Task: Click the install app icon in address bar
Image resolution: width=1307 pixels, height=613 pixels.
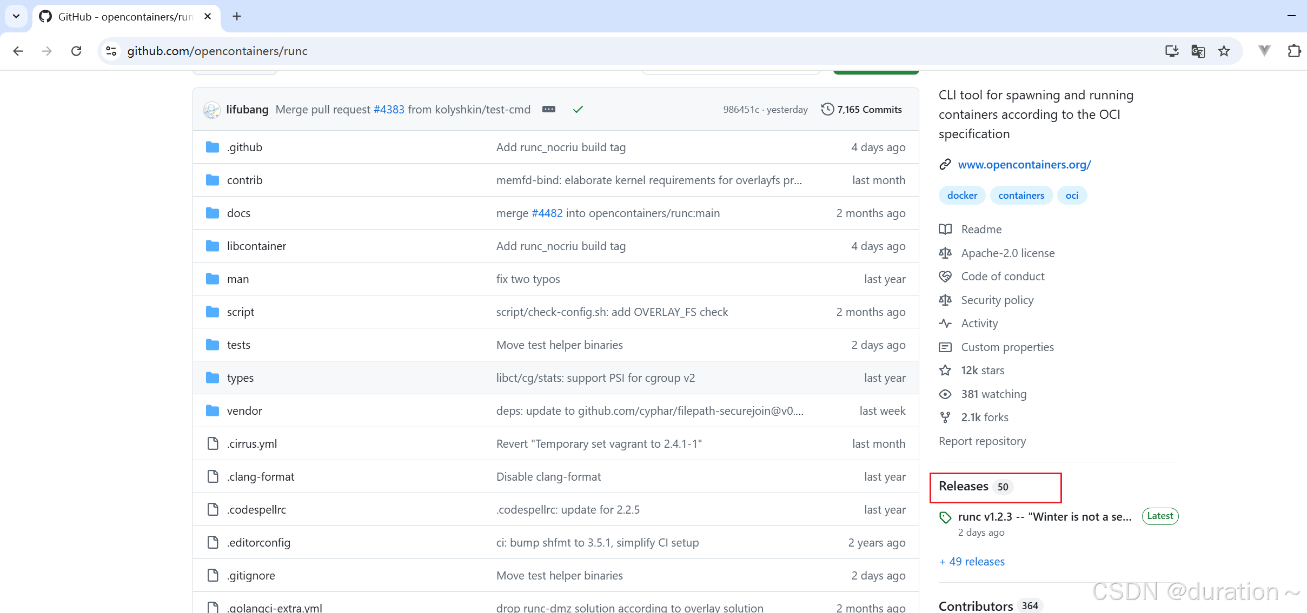Action: tap(1172, 51)
